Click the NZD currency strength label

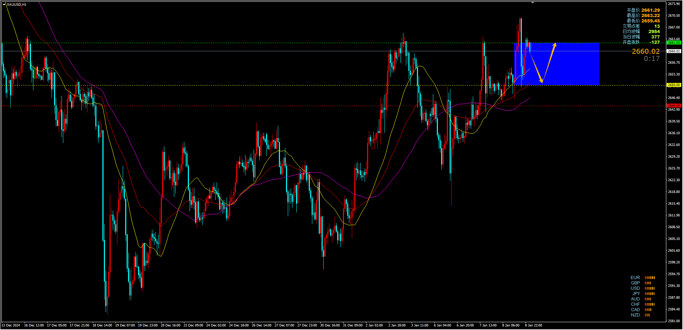(x=635, y=315)
